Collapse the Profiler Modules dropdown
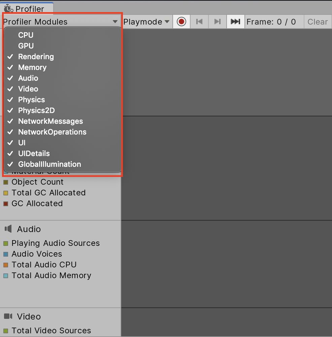 (x=61, y=22)
